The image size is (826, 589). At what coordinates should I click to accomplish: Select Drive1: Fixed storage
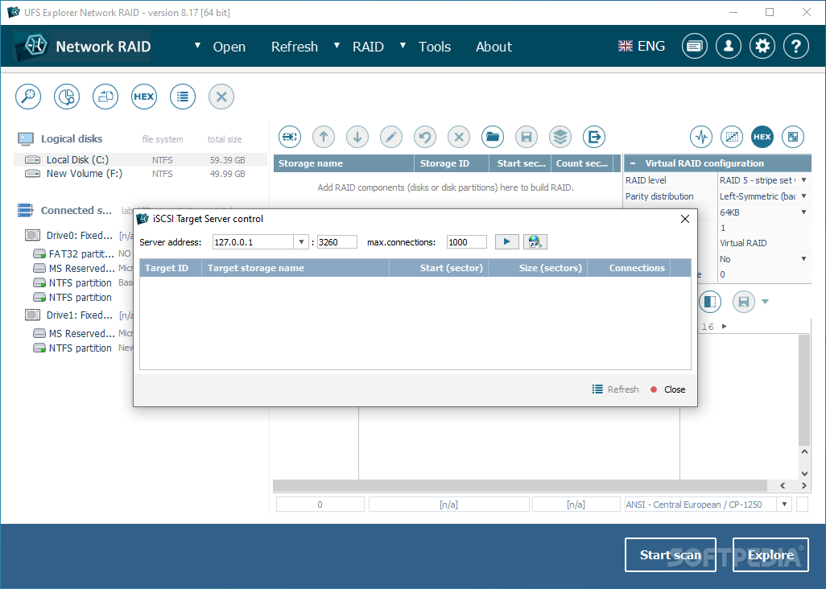(x=79, y=315)
